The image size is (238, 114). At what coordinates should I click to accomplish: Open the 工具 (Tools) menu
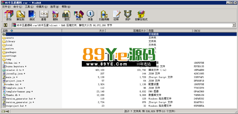[x=29, y=7]
